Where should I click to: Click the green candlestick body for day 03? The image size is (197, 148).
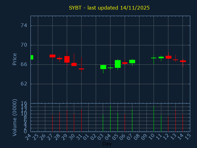coord(103,67)
